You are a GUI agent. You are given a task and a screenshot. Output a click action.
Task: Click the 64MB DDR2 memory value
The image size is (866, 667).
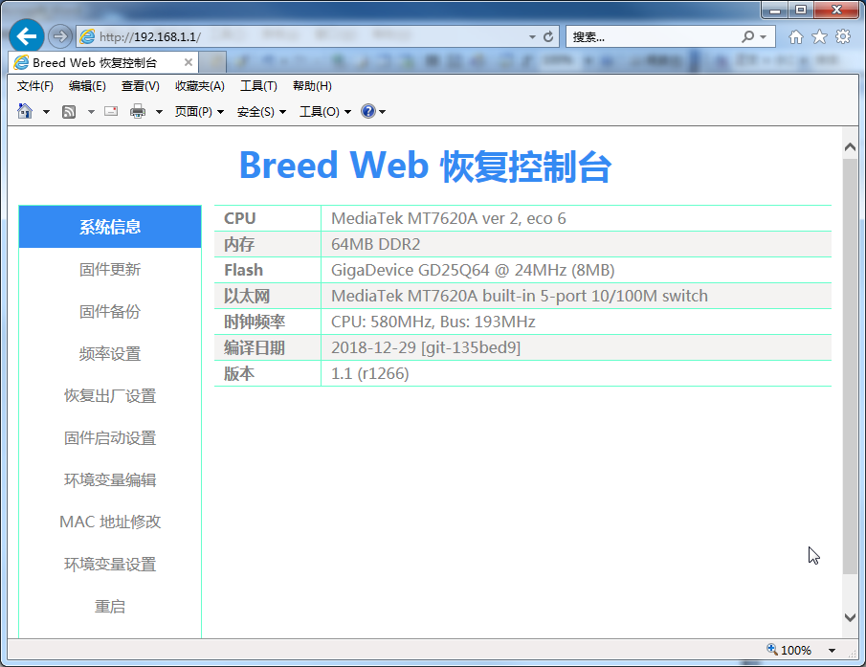(x=375, y=244)
